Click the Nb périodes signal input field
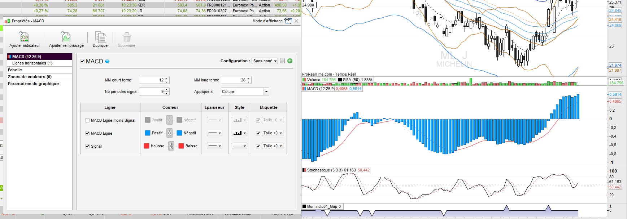Image resolution: width=627 pixels, height=219 pixels. coord(152,91)
